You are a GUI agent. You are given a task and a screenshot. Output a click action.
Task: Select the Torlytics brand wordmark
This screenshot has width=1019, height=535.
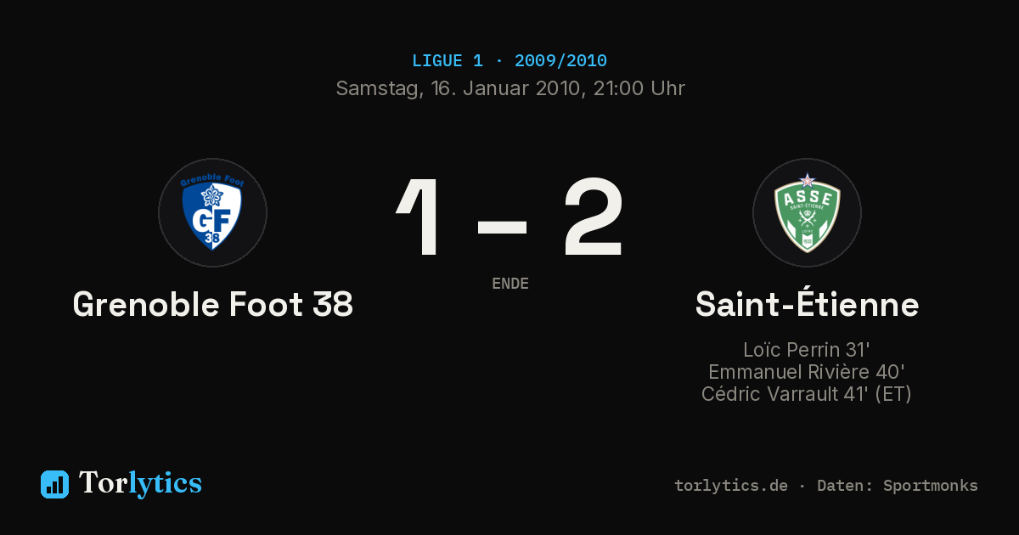coord(140,483)
